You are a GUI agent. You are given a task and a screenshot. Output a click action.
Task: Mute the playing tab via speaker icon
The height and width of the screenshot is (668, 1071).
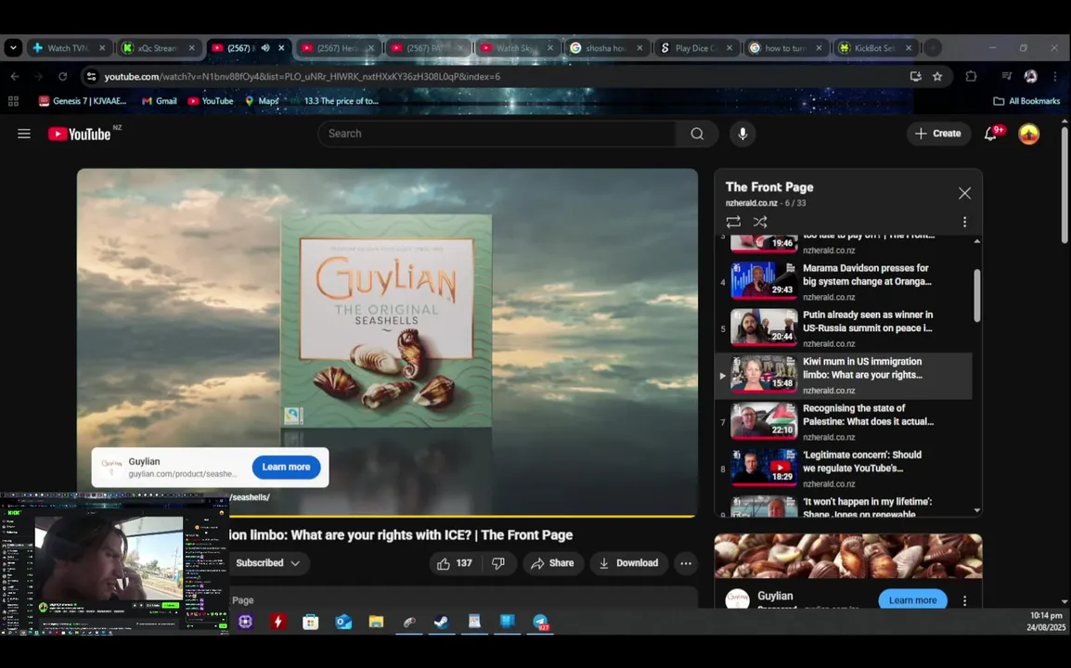tap(265, 48)
